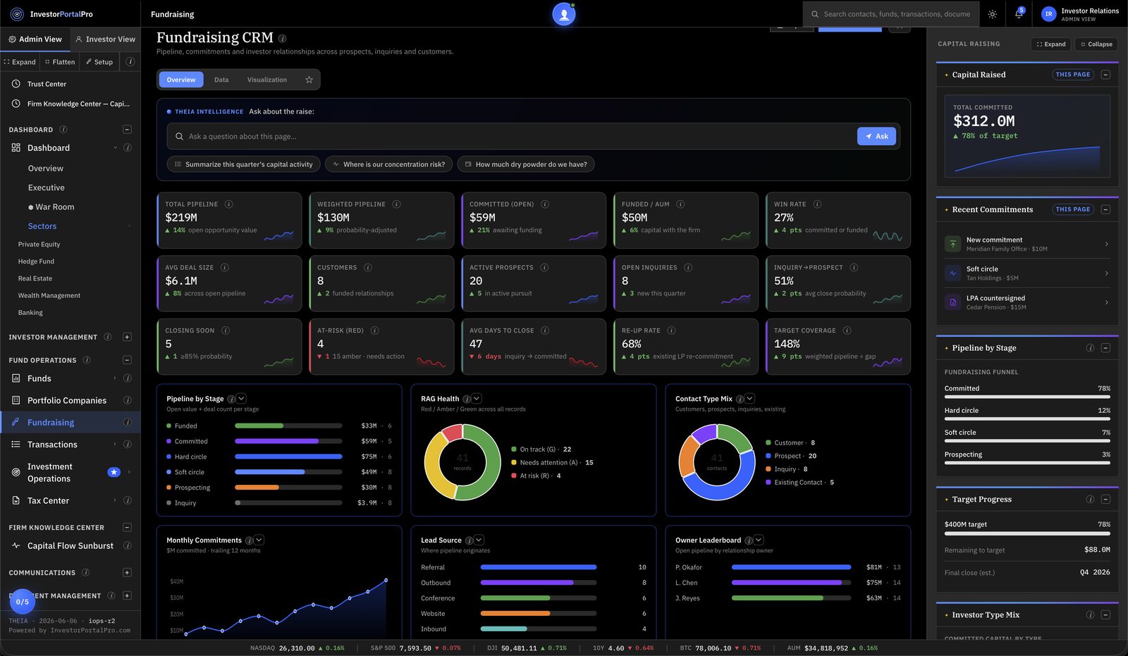Click the info icon beside Dashboard section header
This screenshot has height=656, width=1128.
[x=63, y=130]
